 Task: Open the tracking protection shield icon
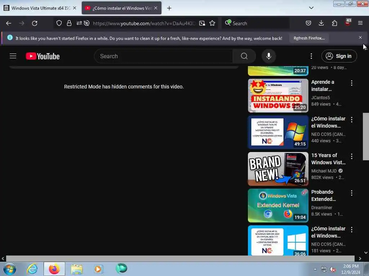[59, 23]
